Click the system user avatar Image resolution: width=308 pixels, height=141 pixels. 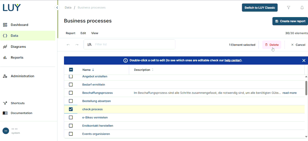(x=6, y=131)
